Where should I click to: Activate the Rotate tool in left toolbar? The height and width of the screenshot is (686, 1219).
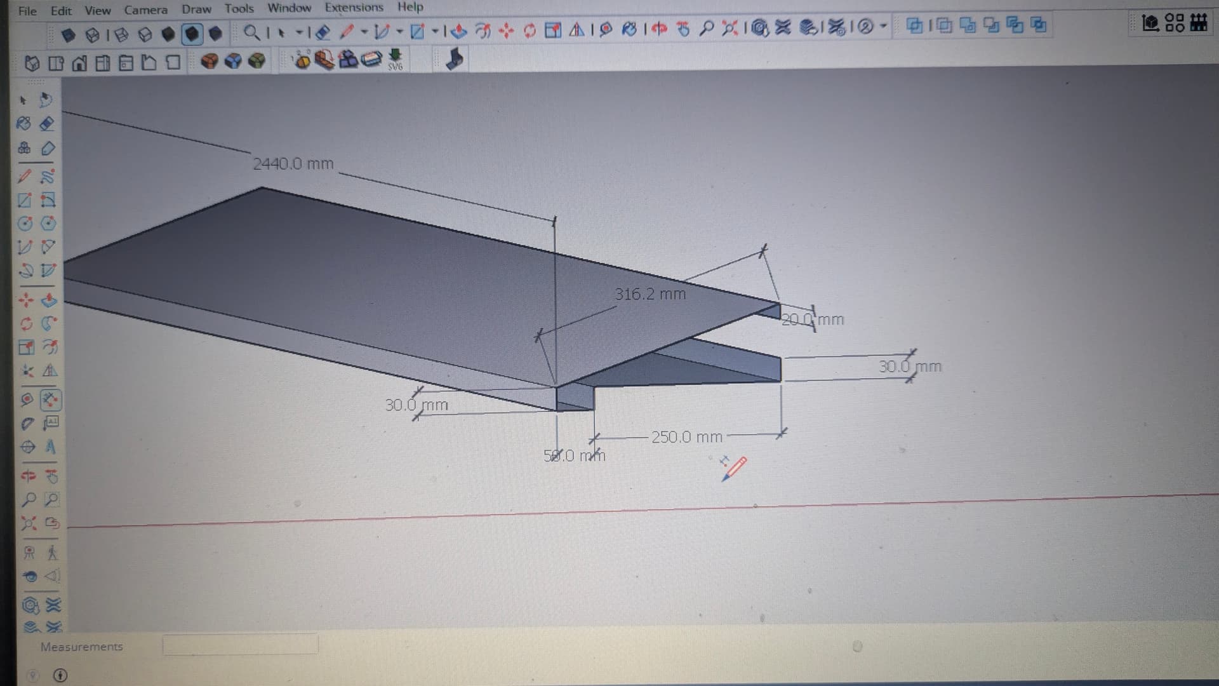point(26,323)
